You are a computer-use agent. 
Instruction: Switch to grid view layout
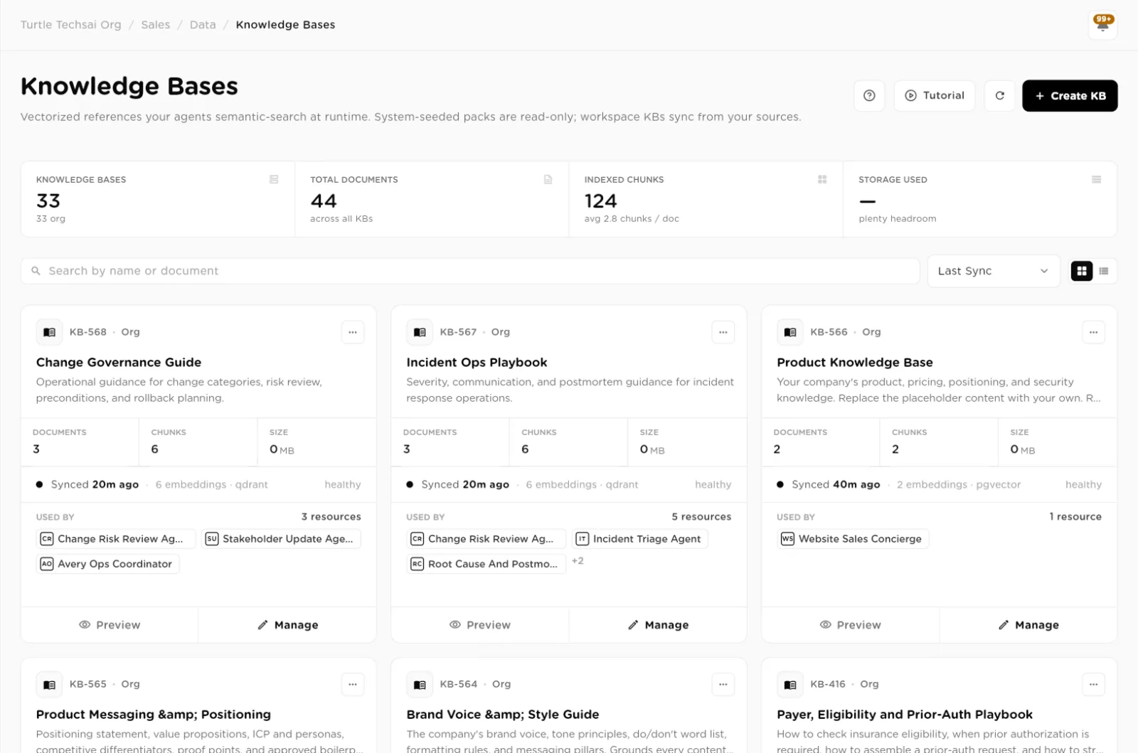point(1082,271)
